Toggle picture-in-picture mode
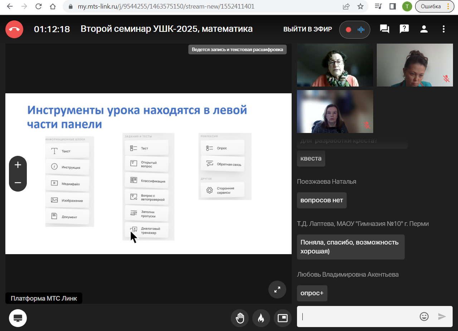 [x=282, y=318]
